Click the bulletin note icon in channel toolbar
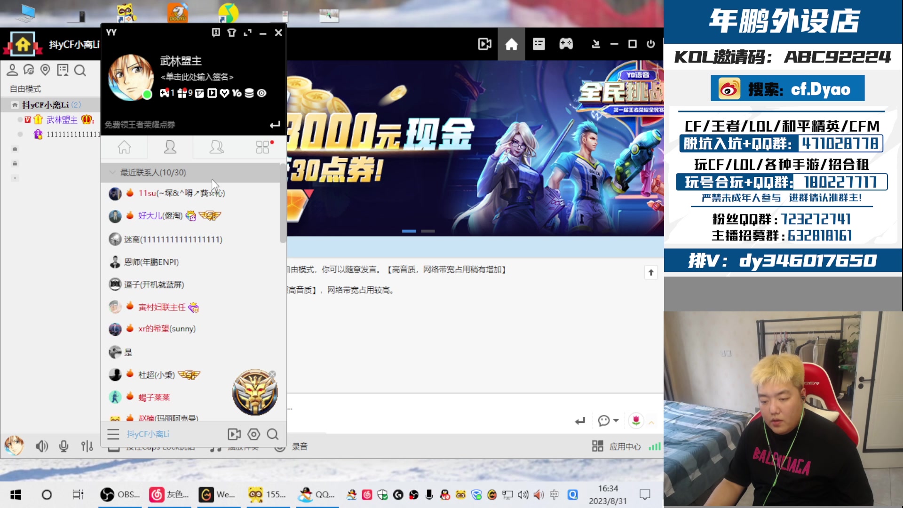The width and height of the screenshot is (903, 508). [63, 70]
